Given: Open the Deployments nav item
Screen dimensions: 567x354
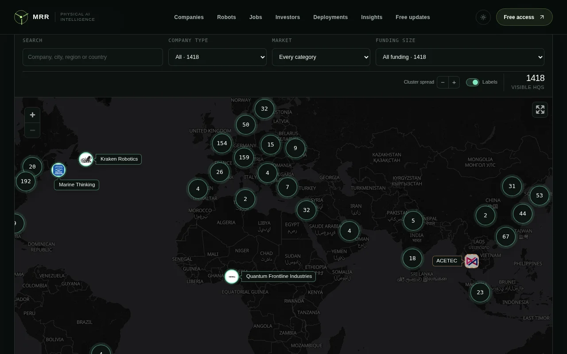Looking at the screenshot, I should 330,17.
